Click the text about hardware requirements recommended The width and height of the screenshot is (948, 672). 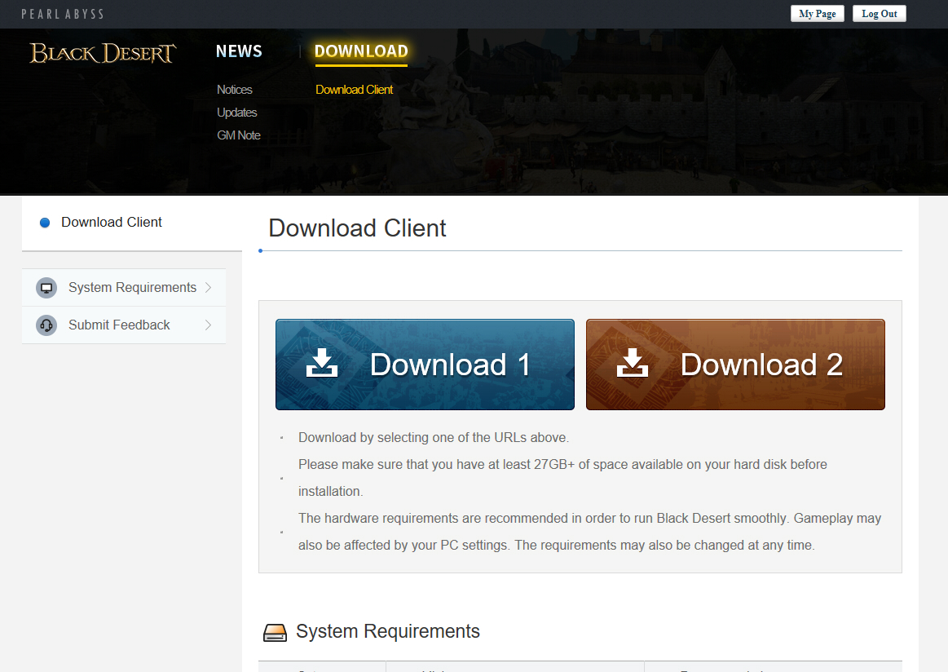coord(589,532)
